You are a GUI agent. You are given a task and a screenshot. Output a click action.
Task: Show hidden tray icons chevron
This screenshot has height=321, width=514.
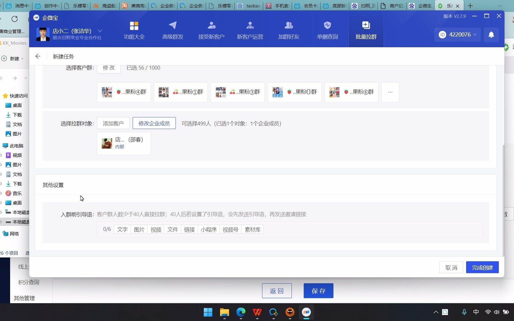(x=436, y=312)
